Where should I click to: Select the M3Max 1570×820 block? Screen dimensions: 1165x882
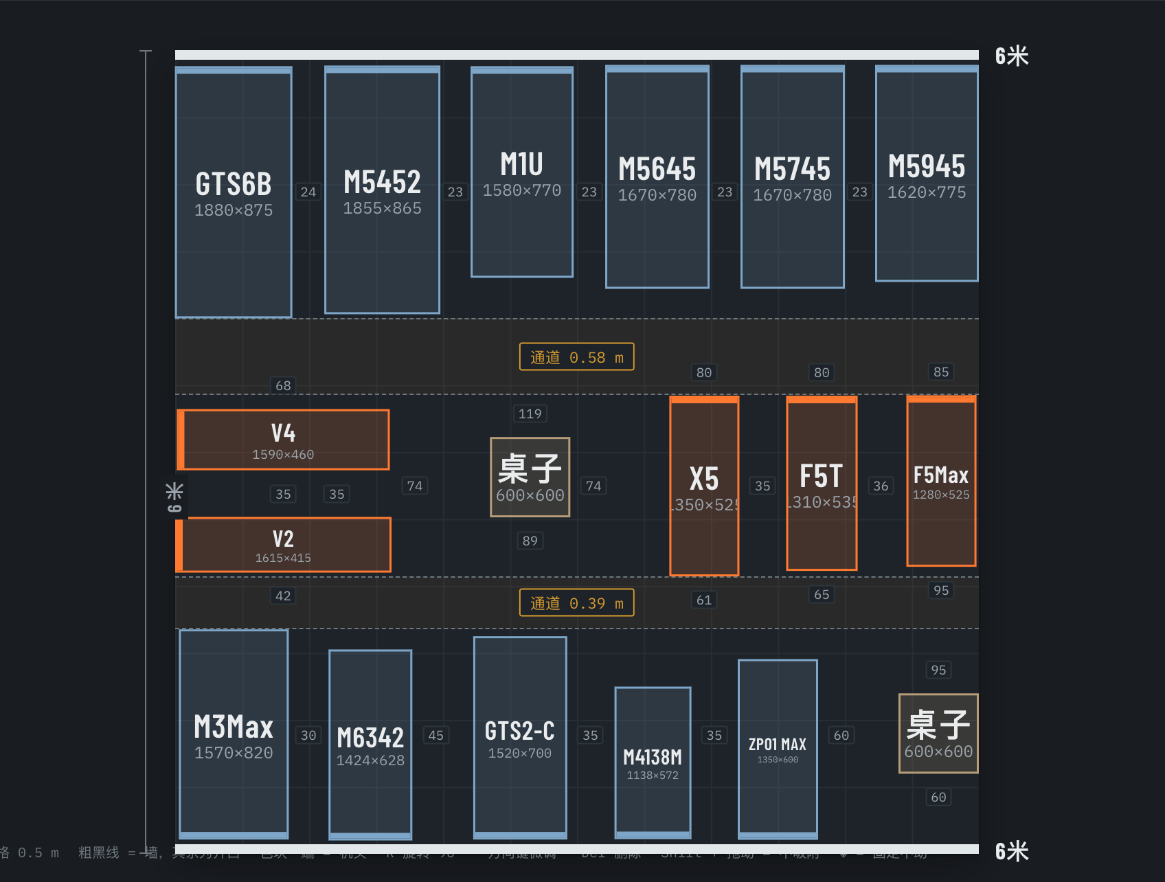(x=234, y=734)
